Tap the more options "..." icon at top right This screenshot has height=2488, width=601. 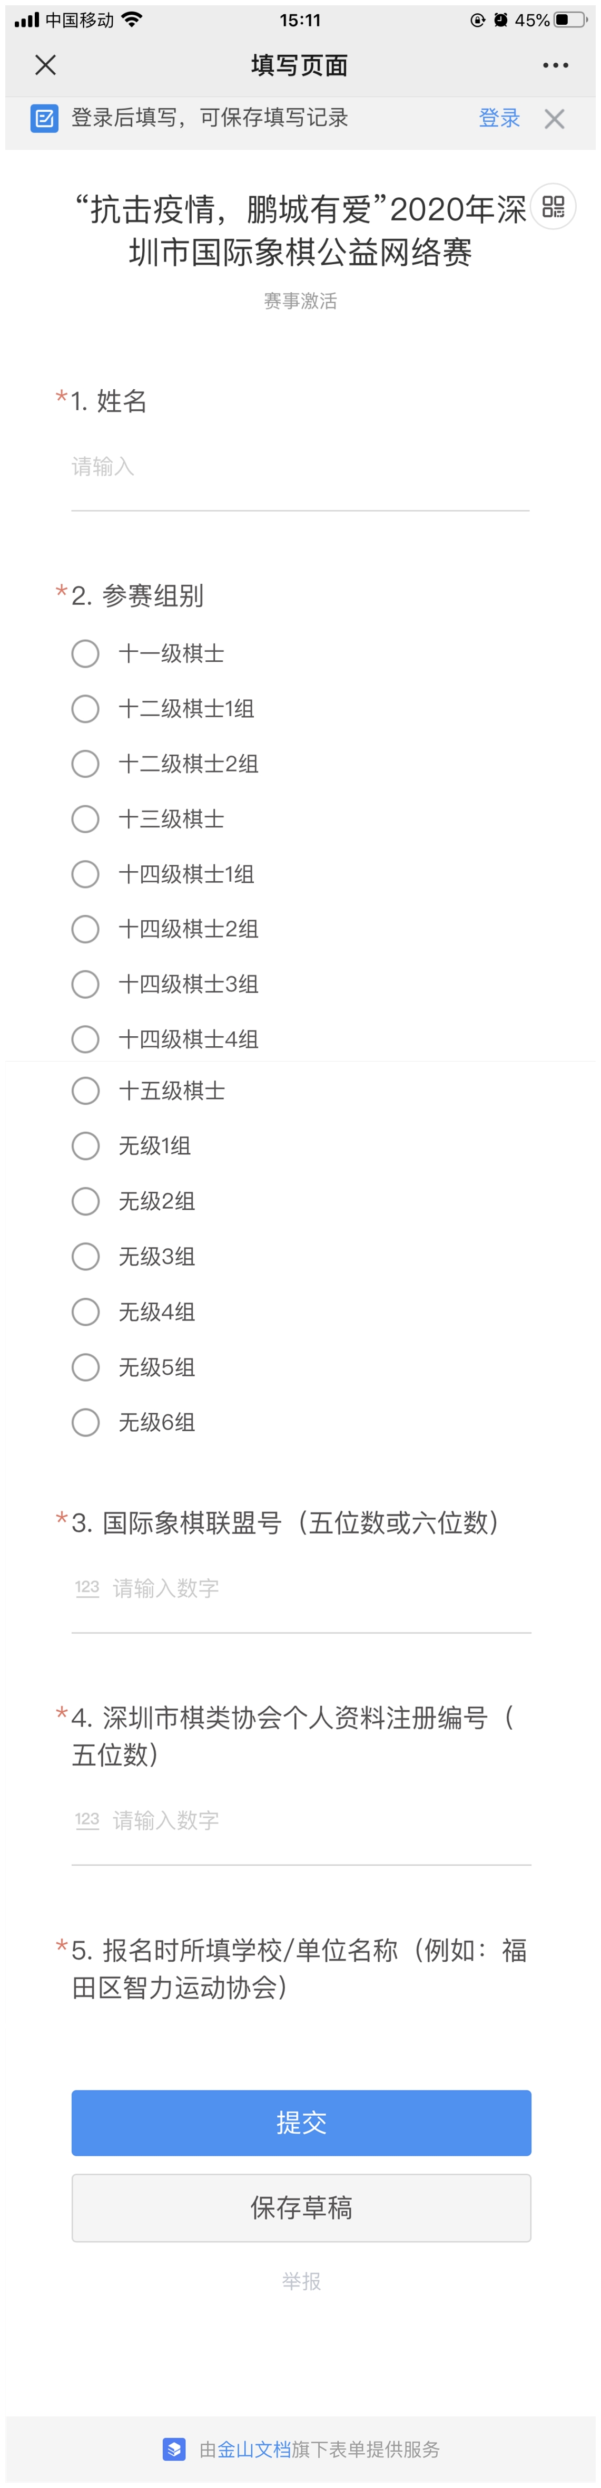(x=555, y=66)
